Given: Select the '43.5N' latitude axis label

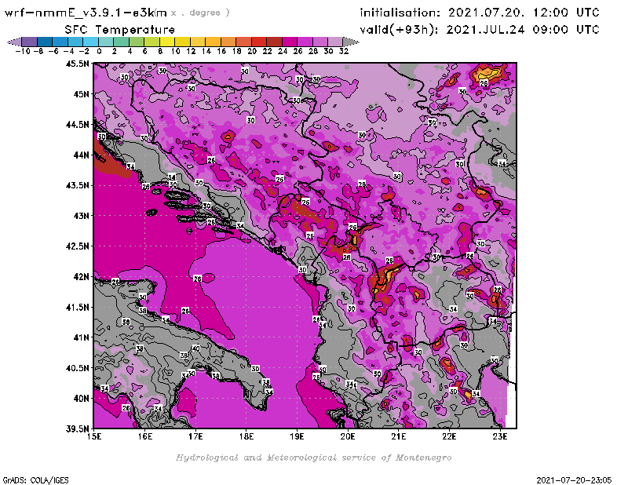Looking at the screenshot, I should pyautogui.click(x=77, y=185).
